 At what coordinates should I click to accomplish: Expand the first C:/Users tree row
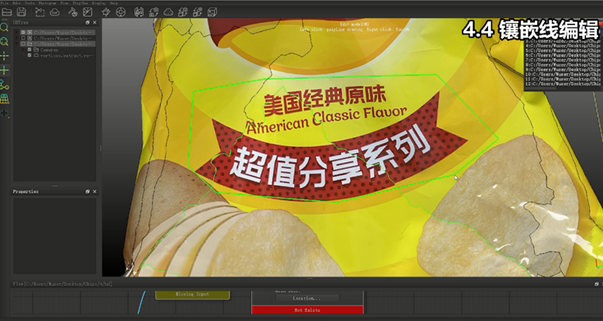(17, 33)
